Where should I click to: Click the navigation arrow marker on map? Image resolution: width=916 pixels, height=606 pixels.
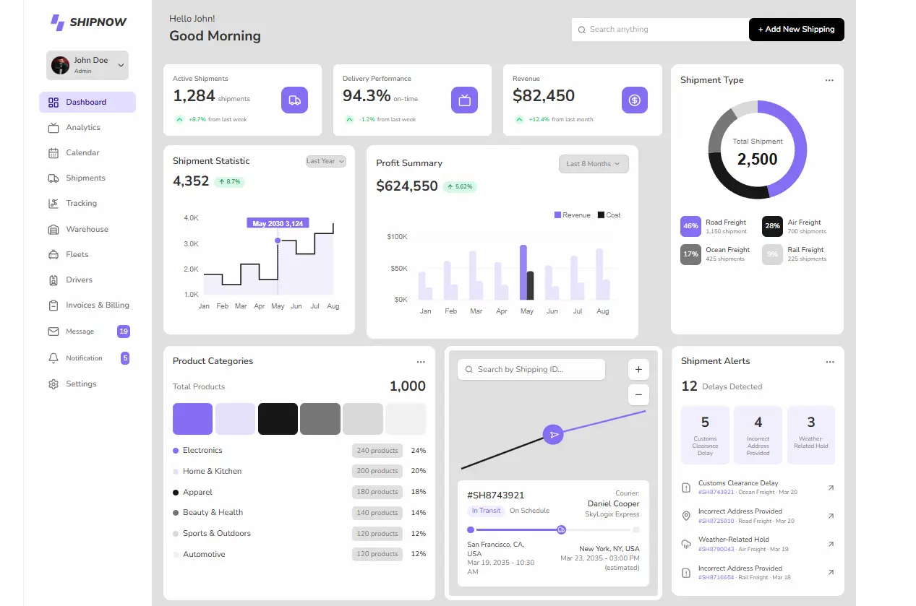553,434
